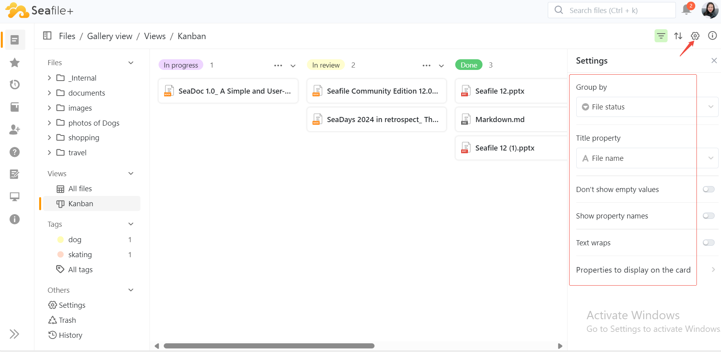The width and height of the screenshot is (721, 352).
Task: Open Kanban settings via gear icon
Action: 695,36
